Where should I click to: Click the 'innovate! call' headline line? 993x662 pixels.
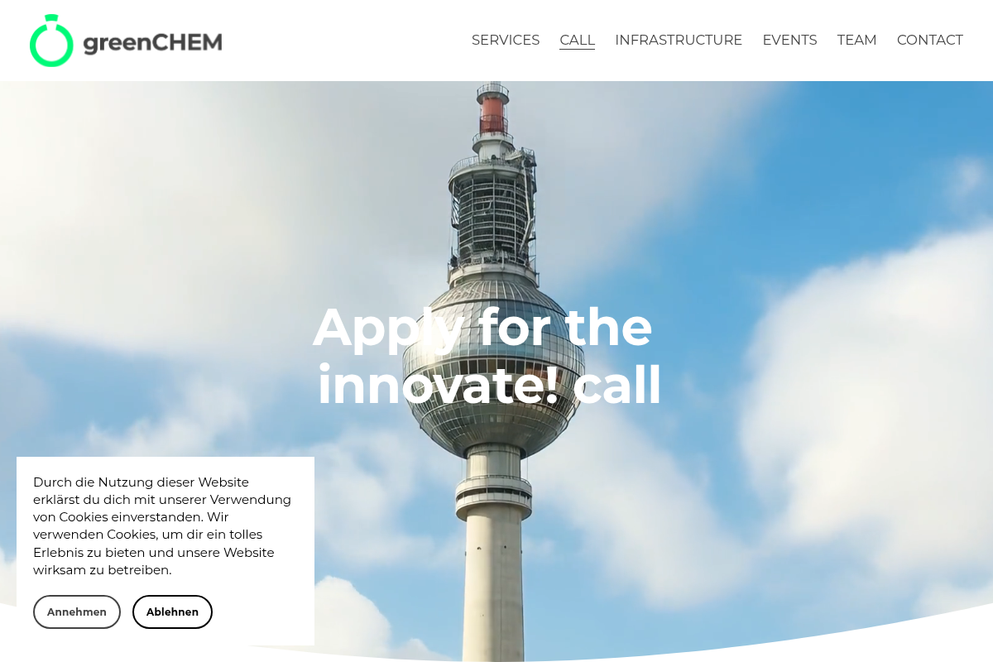point(489,385)
